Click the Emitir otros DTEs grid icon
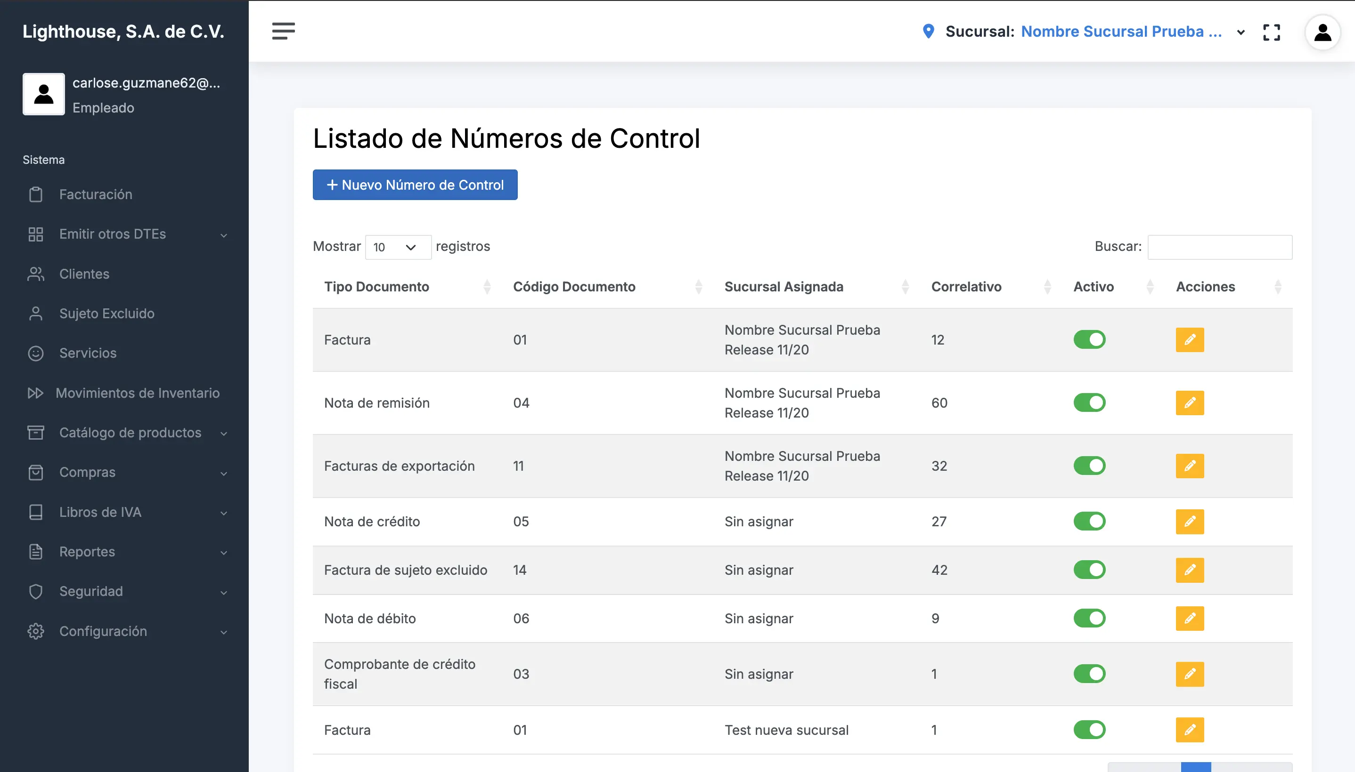 coord(35,234)
